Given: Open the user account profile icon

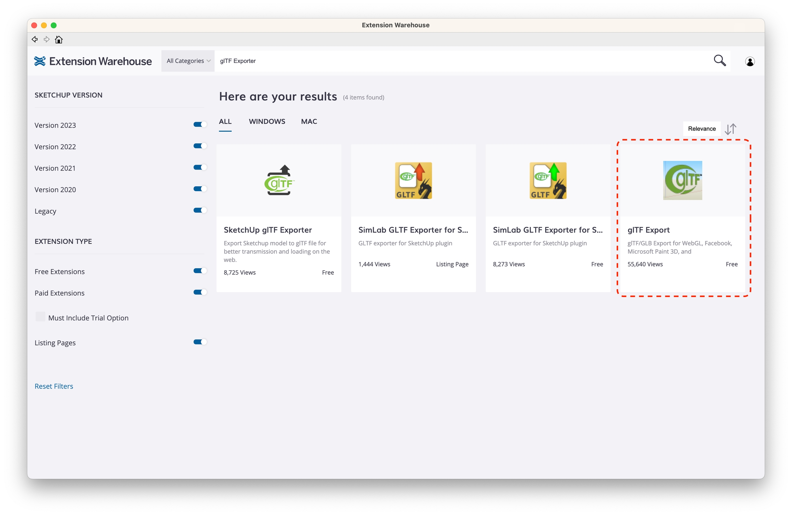Looking at the screenshot, I should pos(750,62).
